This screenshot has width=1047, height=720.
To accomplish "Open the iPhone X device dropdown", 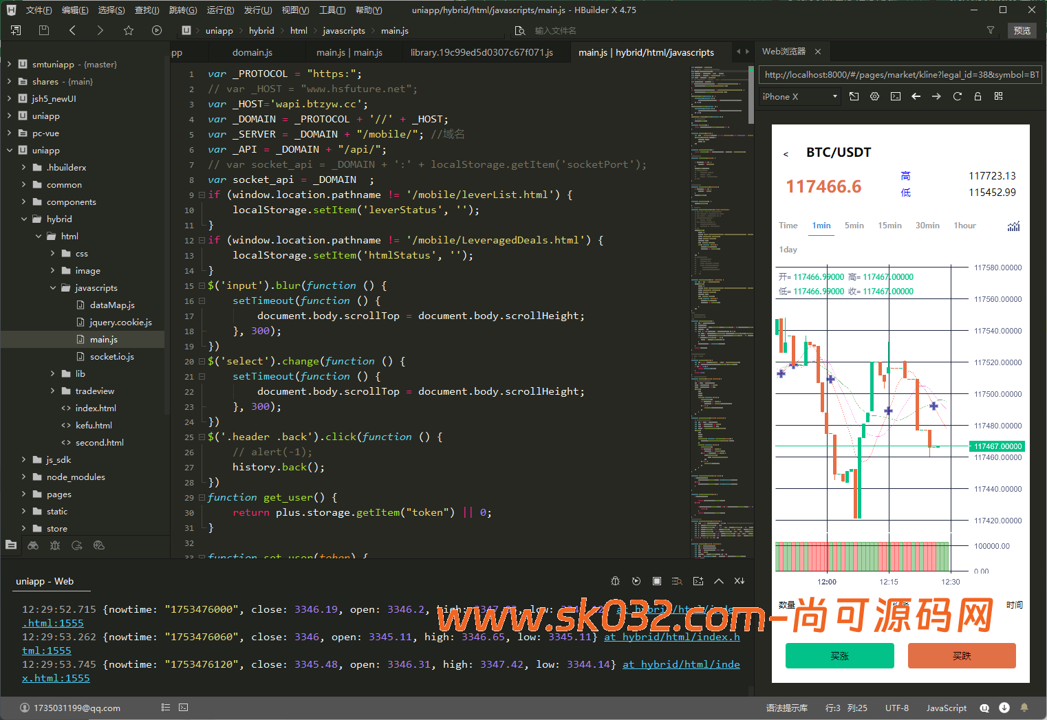I will 800,96.
